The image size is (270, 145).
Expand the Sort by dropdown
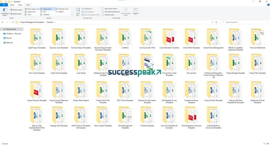pyautogui.click(x=78, y=12)
